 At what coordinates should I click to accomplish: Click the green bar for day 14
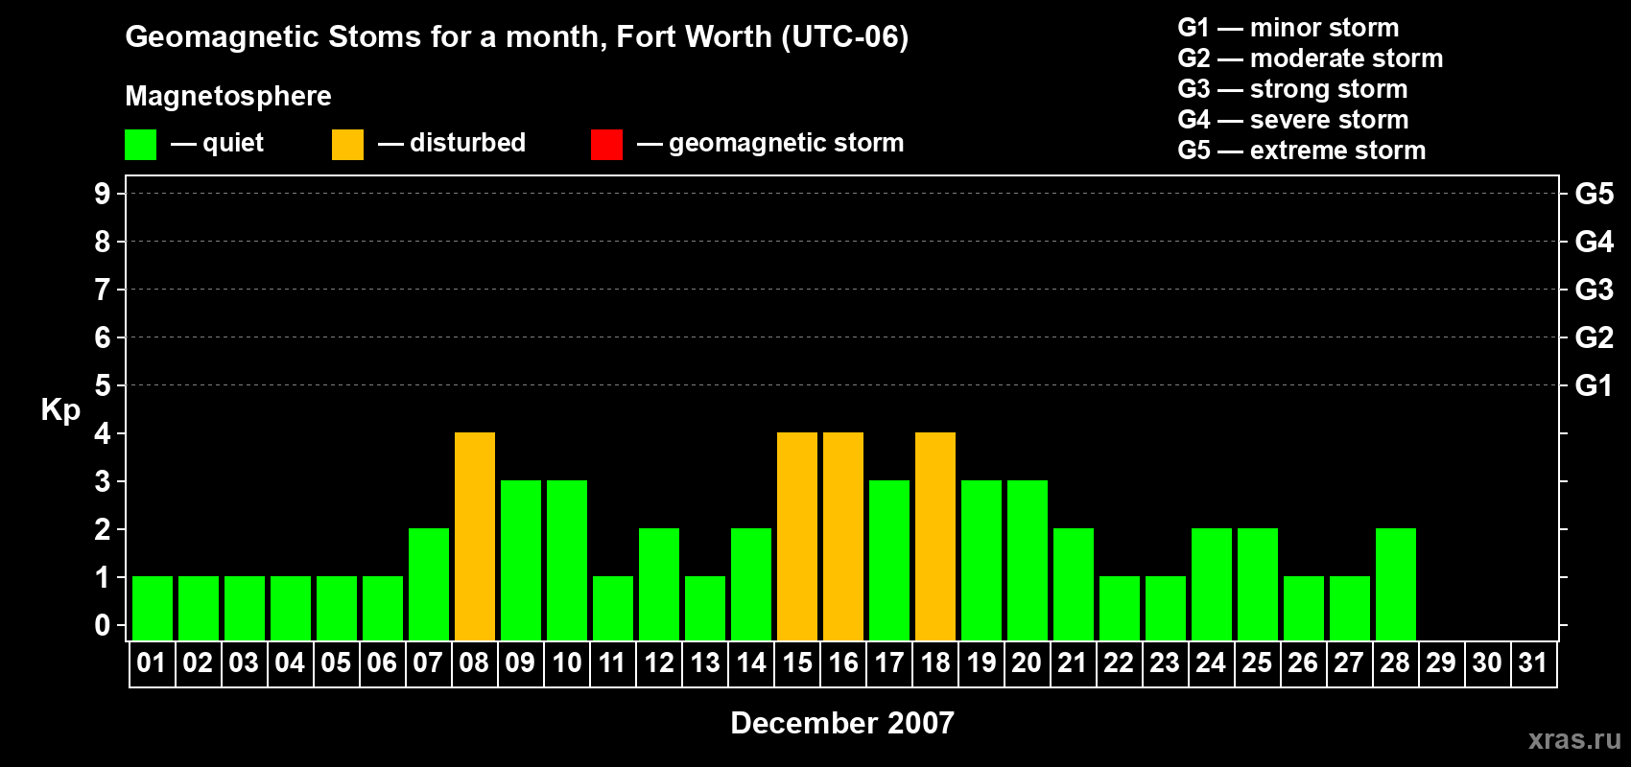(751, 585)
